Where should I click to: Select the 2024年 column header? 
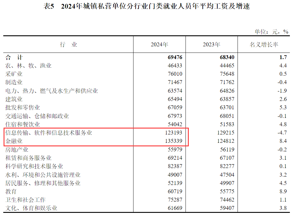pos(159,45)
